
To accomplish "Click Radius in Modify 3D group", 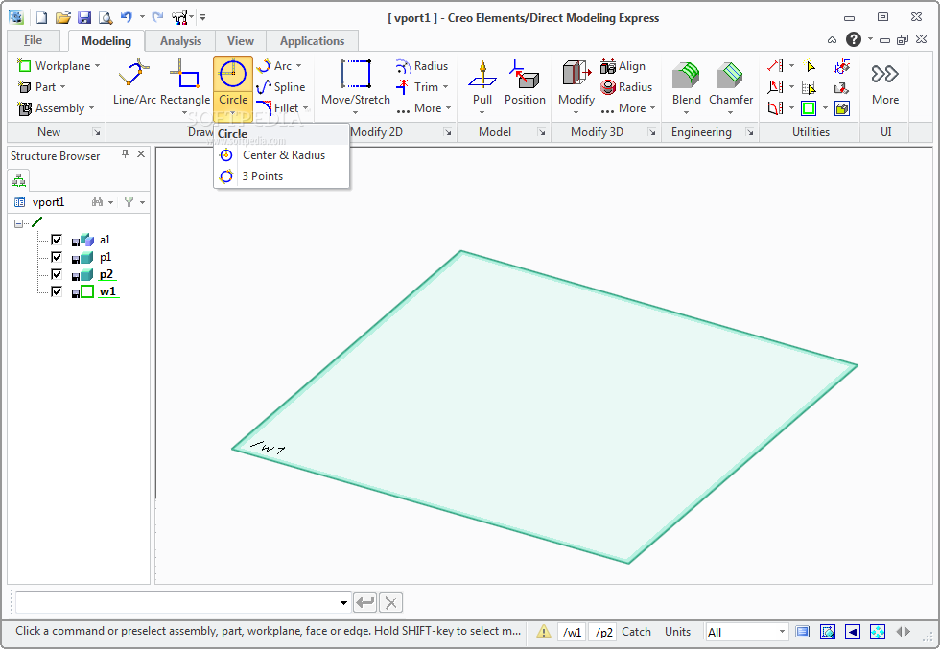I will [x=626, y=87].
